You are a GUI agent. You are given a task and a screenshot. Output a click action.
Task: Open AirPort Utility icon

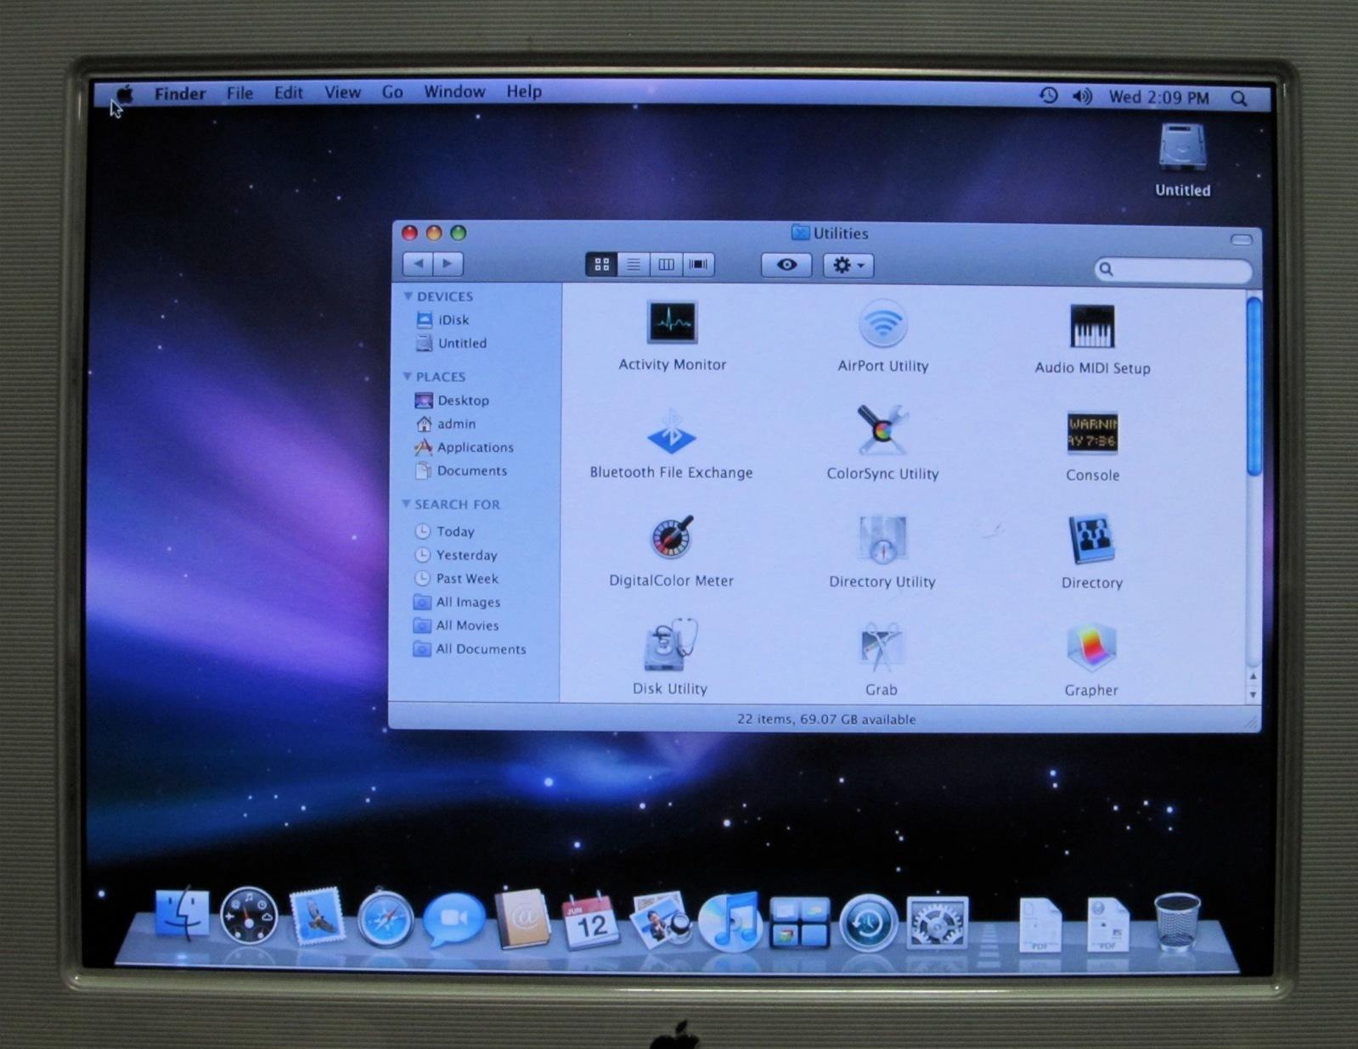tap(882, 323)
